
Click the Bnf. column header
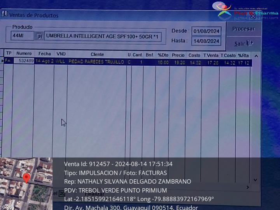coord(149,55)
